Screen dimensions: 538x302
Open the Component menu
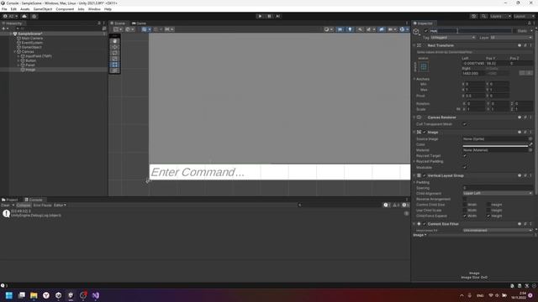coord(65,9)
